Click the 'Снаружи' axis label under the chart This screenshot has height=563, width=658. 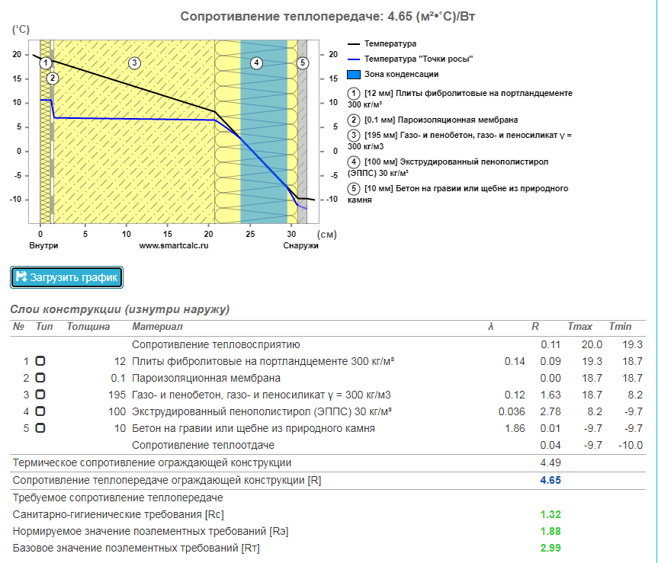[x=300, y=245]
